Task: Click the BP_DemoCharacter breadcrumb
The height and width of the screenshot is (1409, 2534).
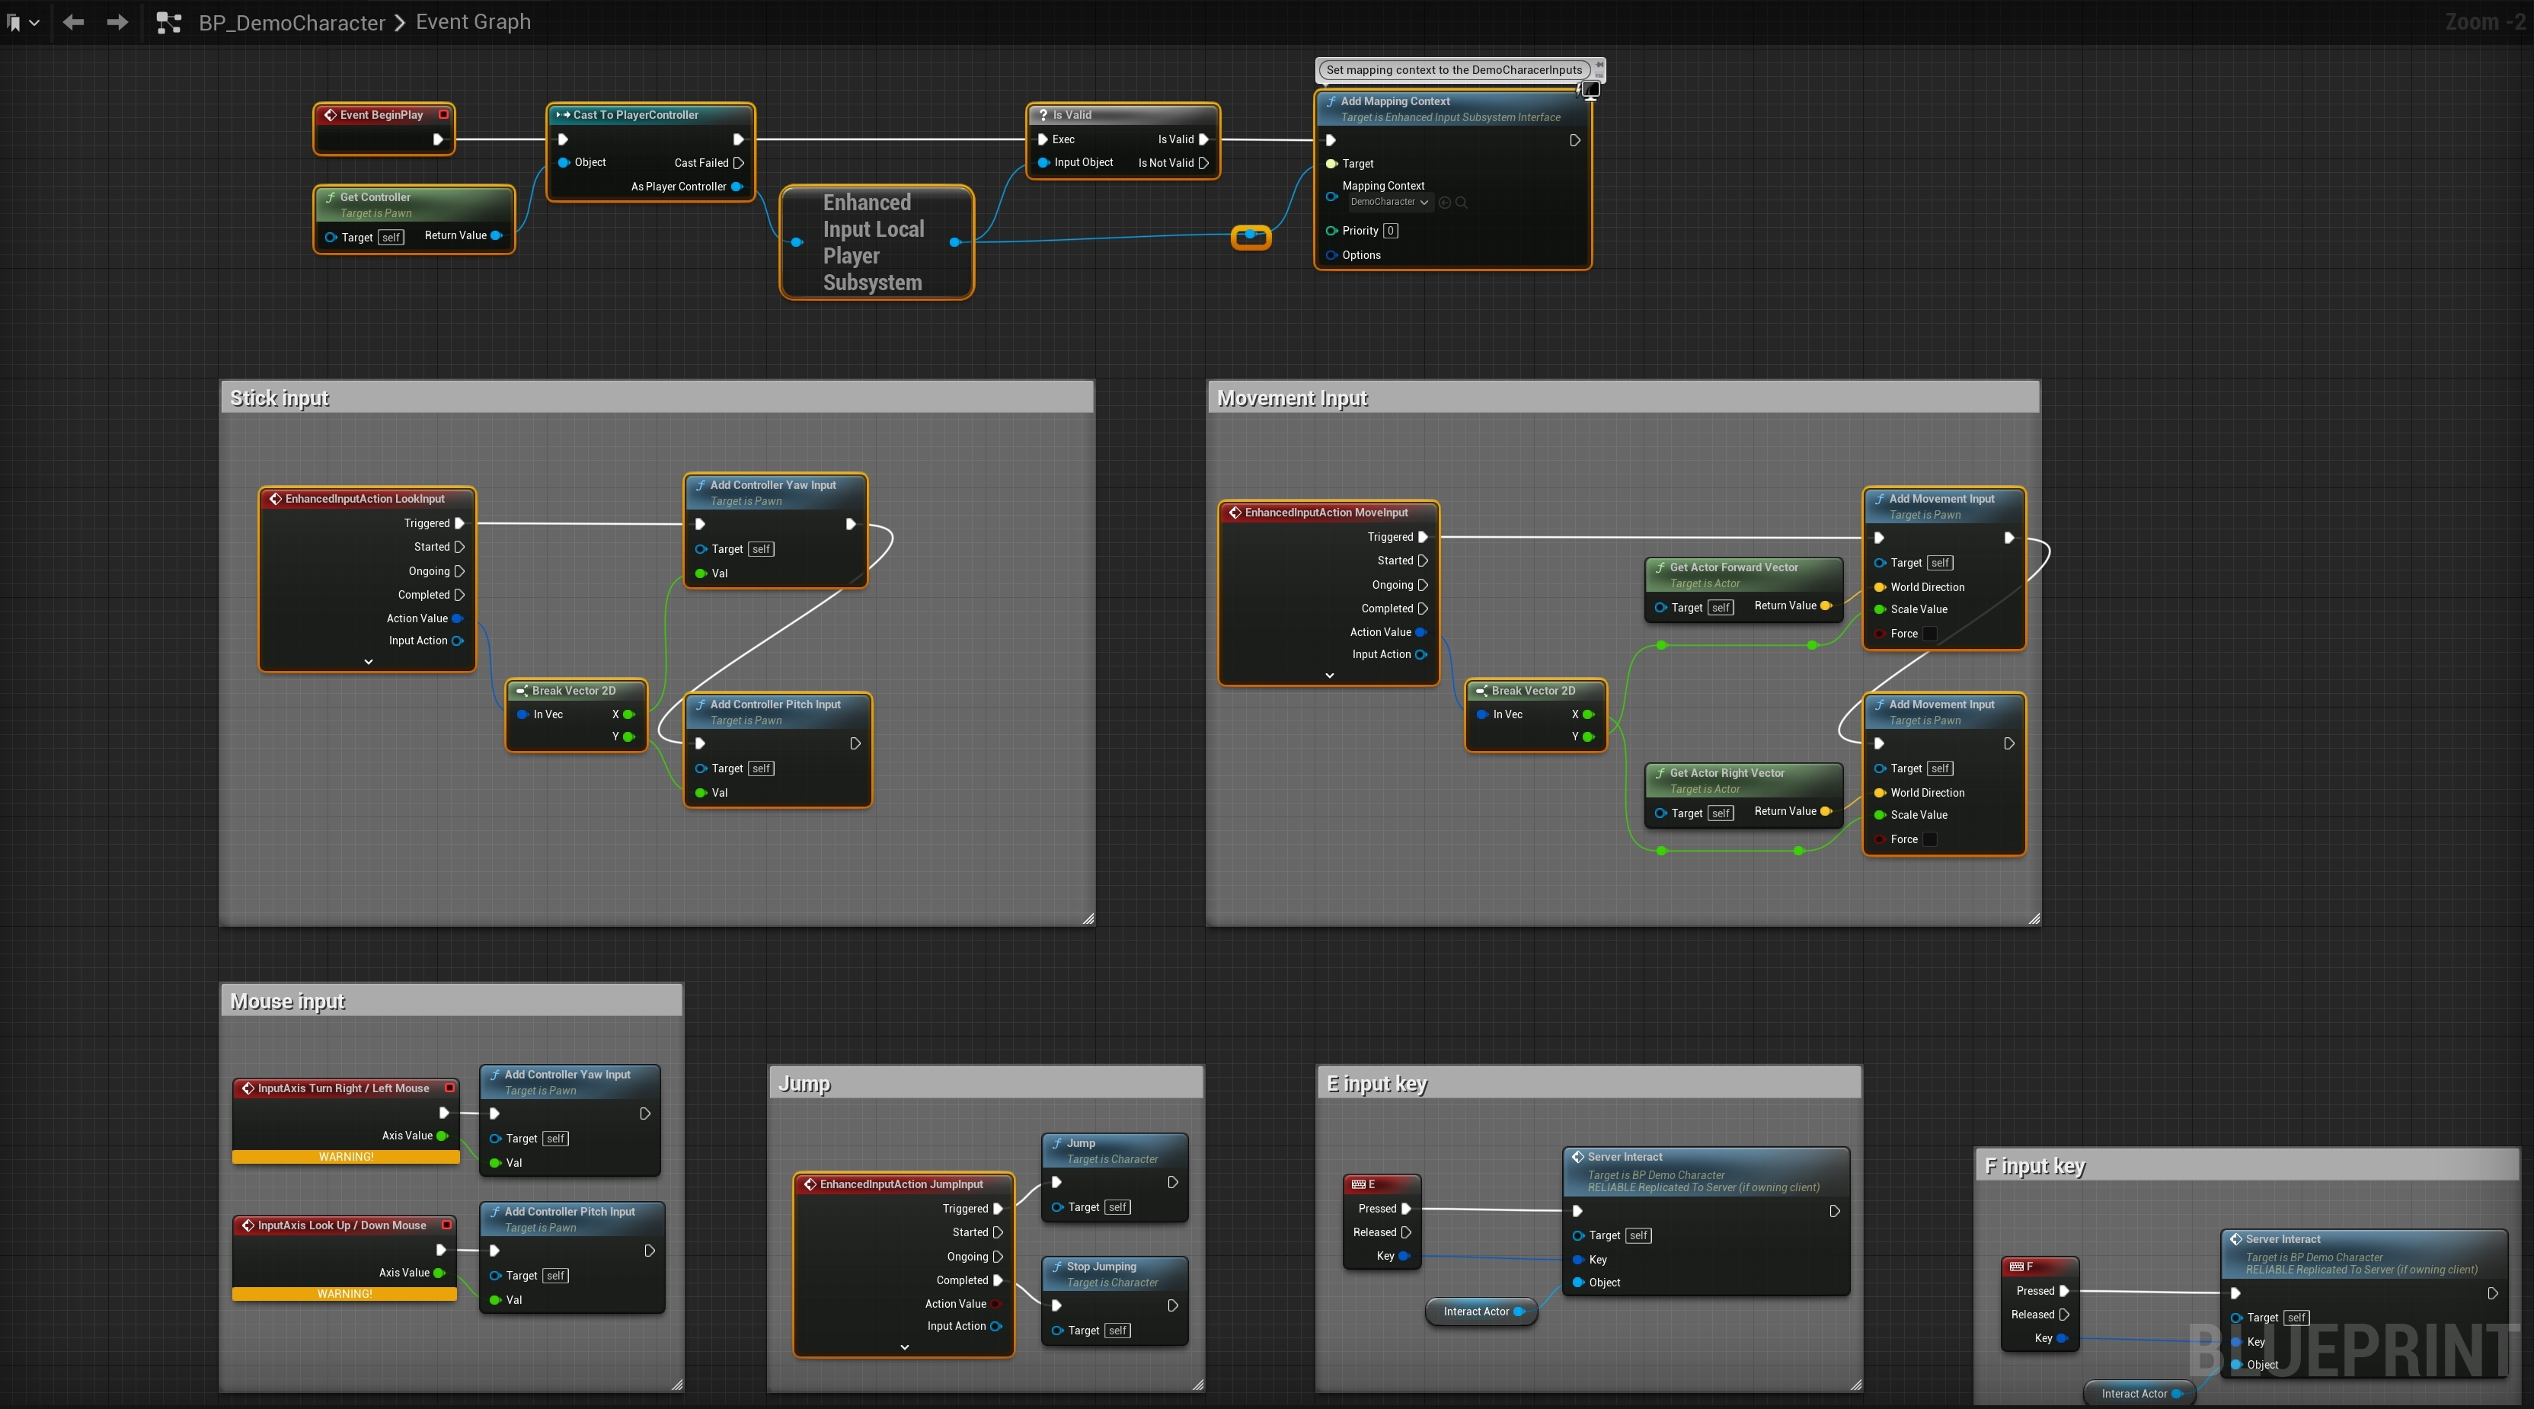Action: click(291, 23)
